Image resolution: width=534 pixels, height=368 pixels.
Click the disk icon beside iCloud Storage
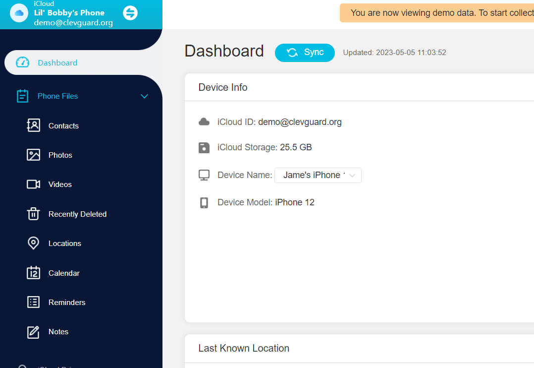pos(204,148)
